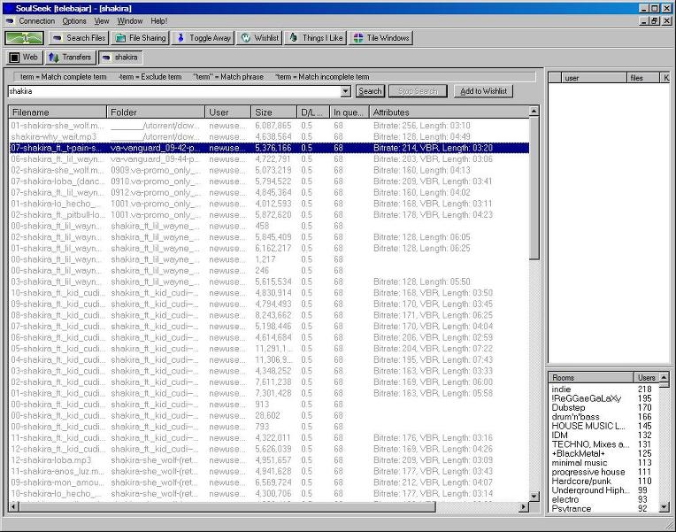Select the 07-shakira-loba_(danc... file row

coord(269,181)
